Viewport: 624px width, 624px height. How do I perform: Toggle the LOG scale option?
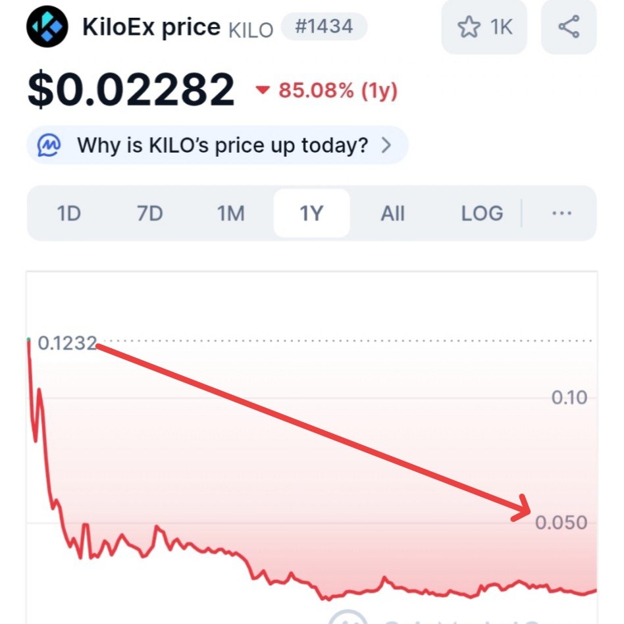point(482,213)
